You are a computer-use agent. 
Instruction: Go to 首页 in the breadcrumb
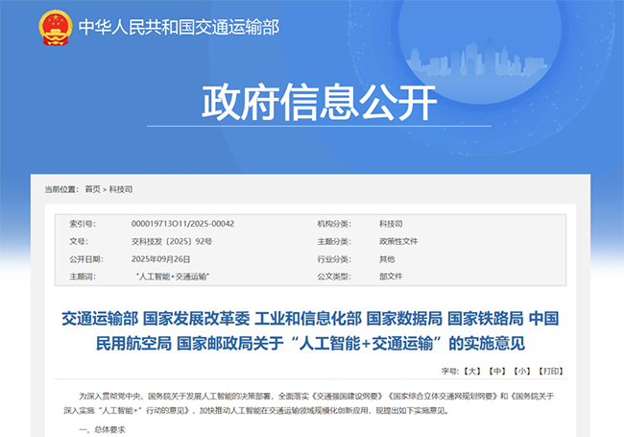tap(92, 189)
